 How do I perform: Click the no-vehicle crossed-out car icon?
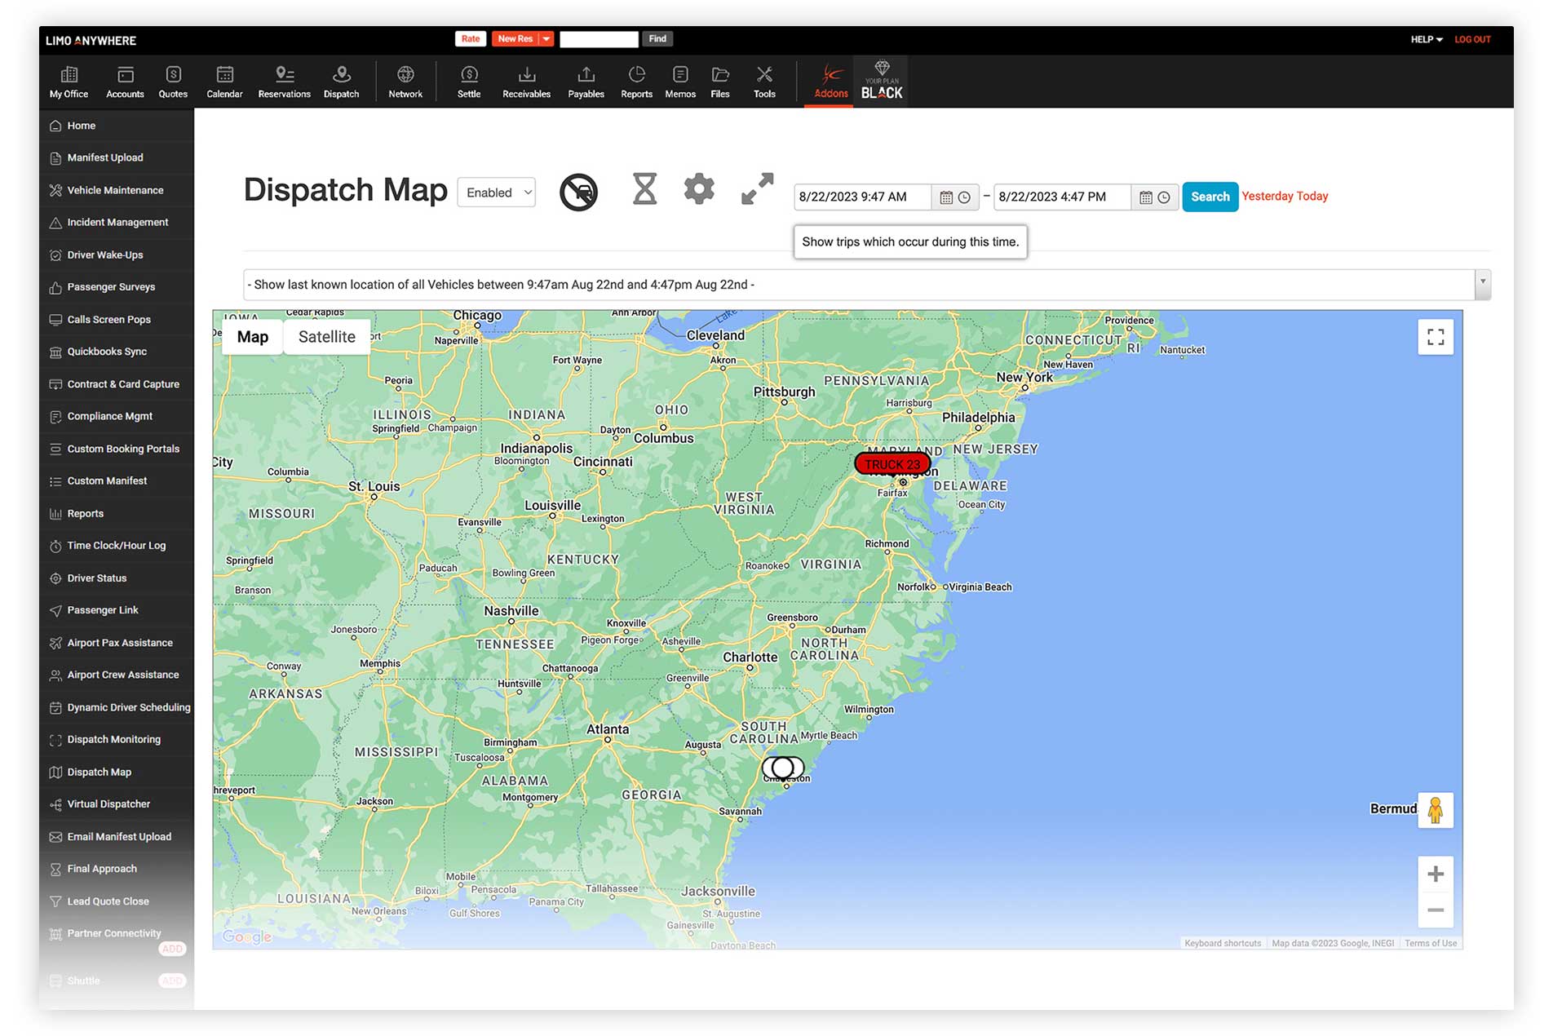578,193
